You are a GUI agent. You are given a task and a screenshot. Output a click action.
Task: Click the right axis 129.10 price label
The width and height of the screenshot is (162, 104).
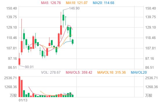click(x=150, y=27)
